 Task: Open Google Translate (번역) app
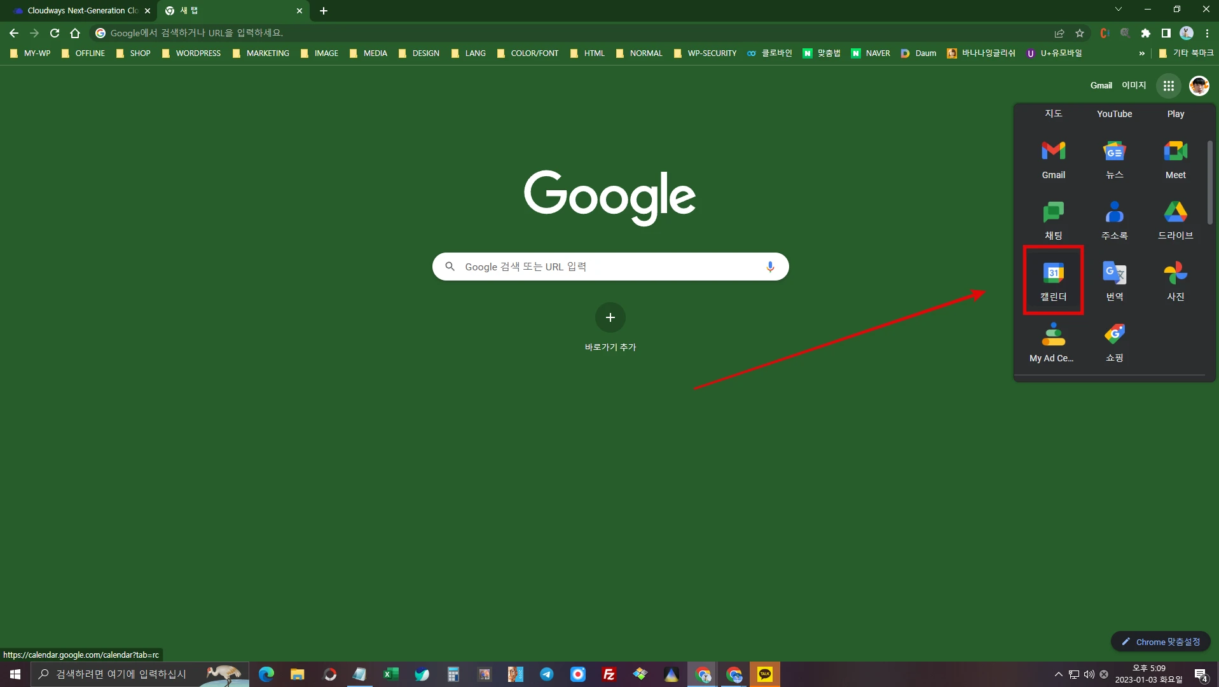(x=1114, y=282)
